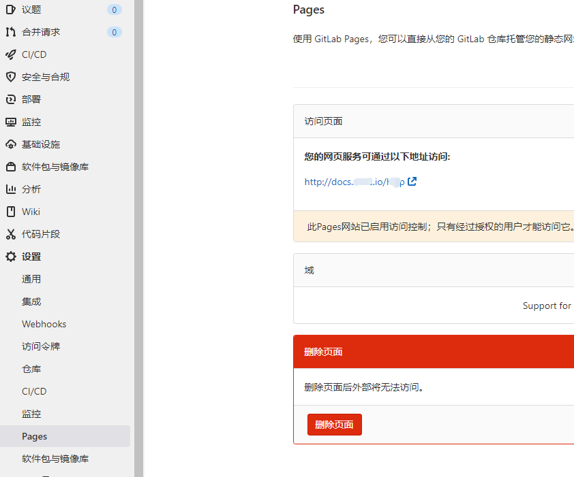Viewport: 574px width, 477px height.
Task: Open 监控 using its monitor screen icon
Action: (10, 122)
